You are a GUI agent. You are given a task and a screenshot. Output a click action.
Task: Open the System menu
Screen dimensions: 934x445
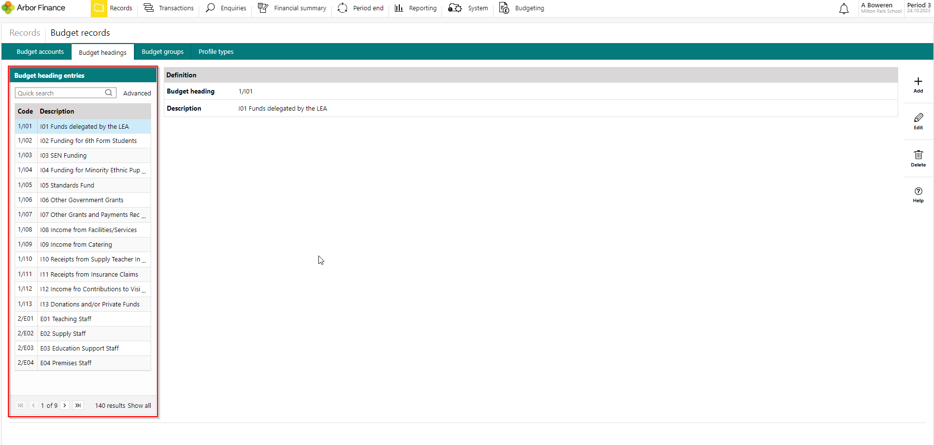tap(468, 8)
